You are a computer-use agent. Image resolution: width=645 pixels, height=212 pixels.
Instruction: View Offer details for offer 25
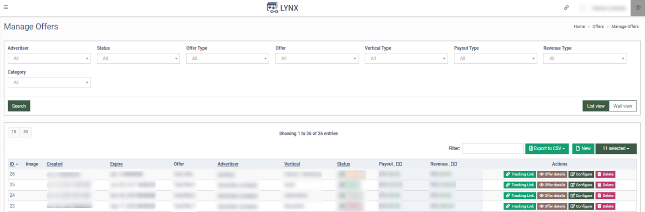[552, 185]
